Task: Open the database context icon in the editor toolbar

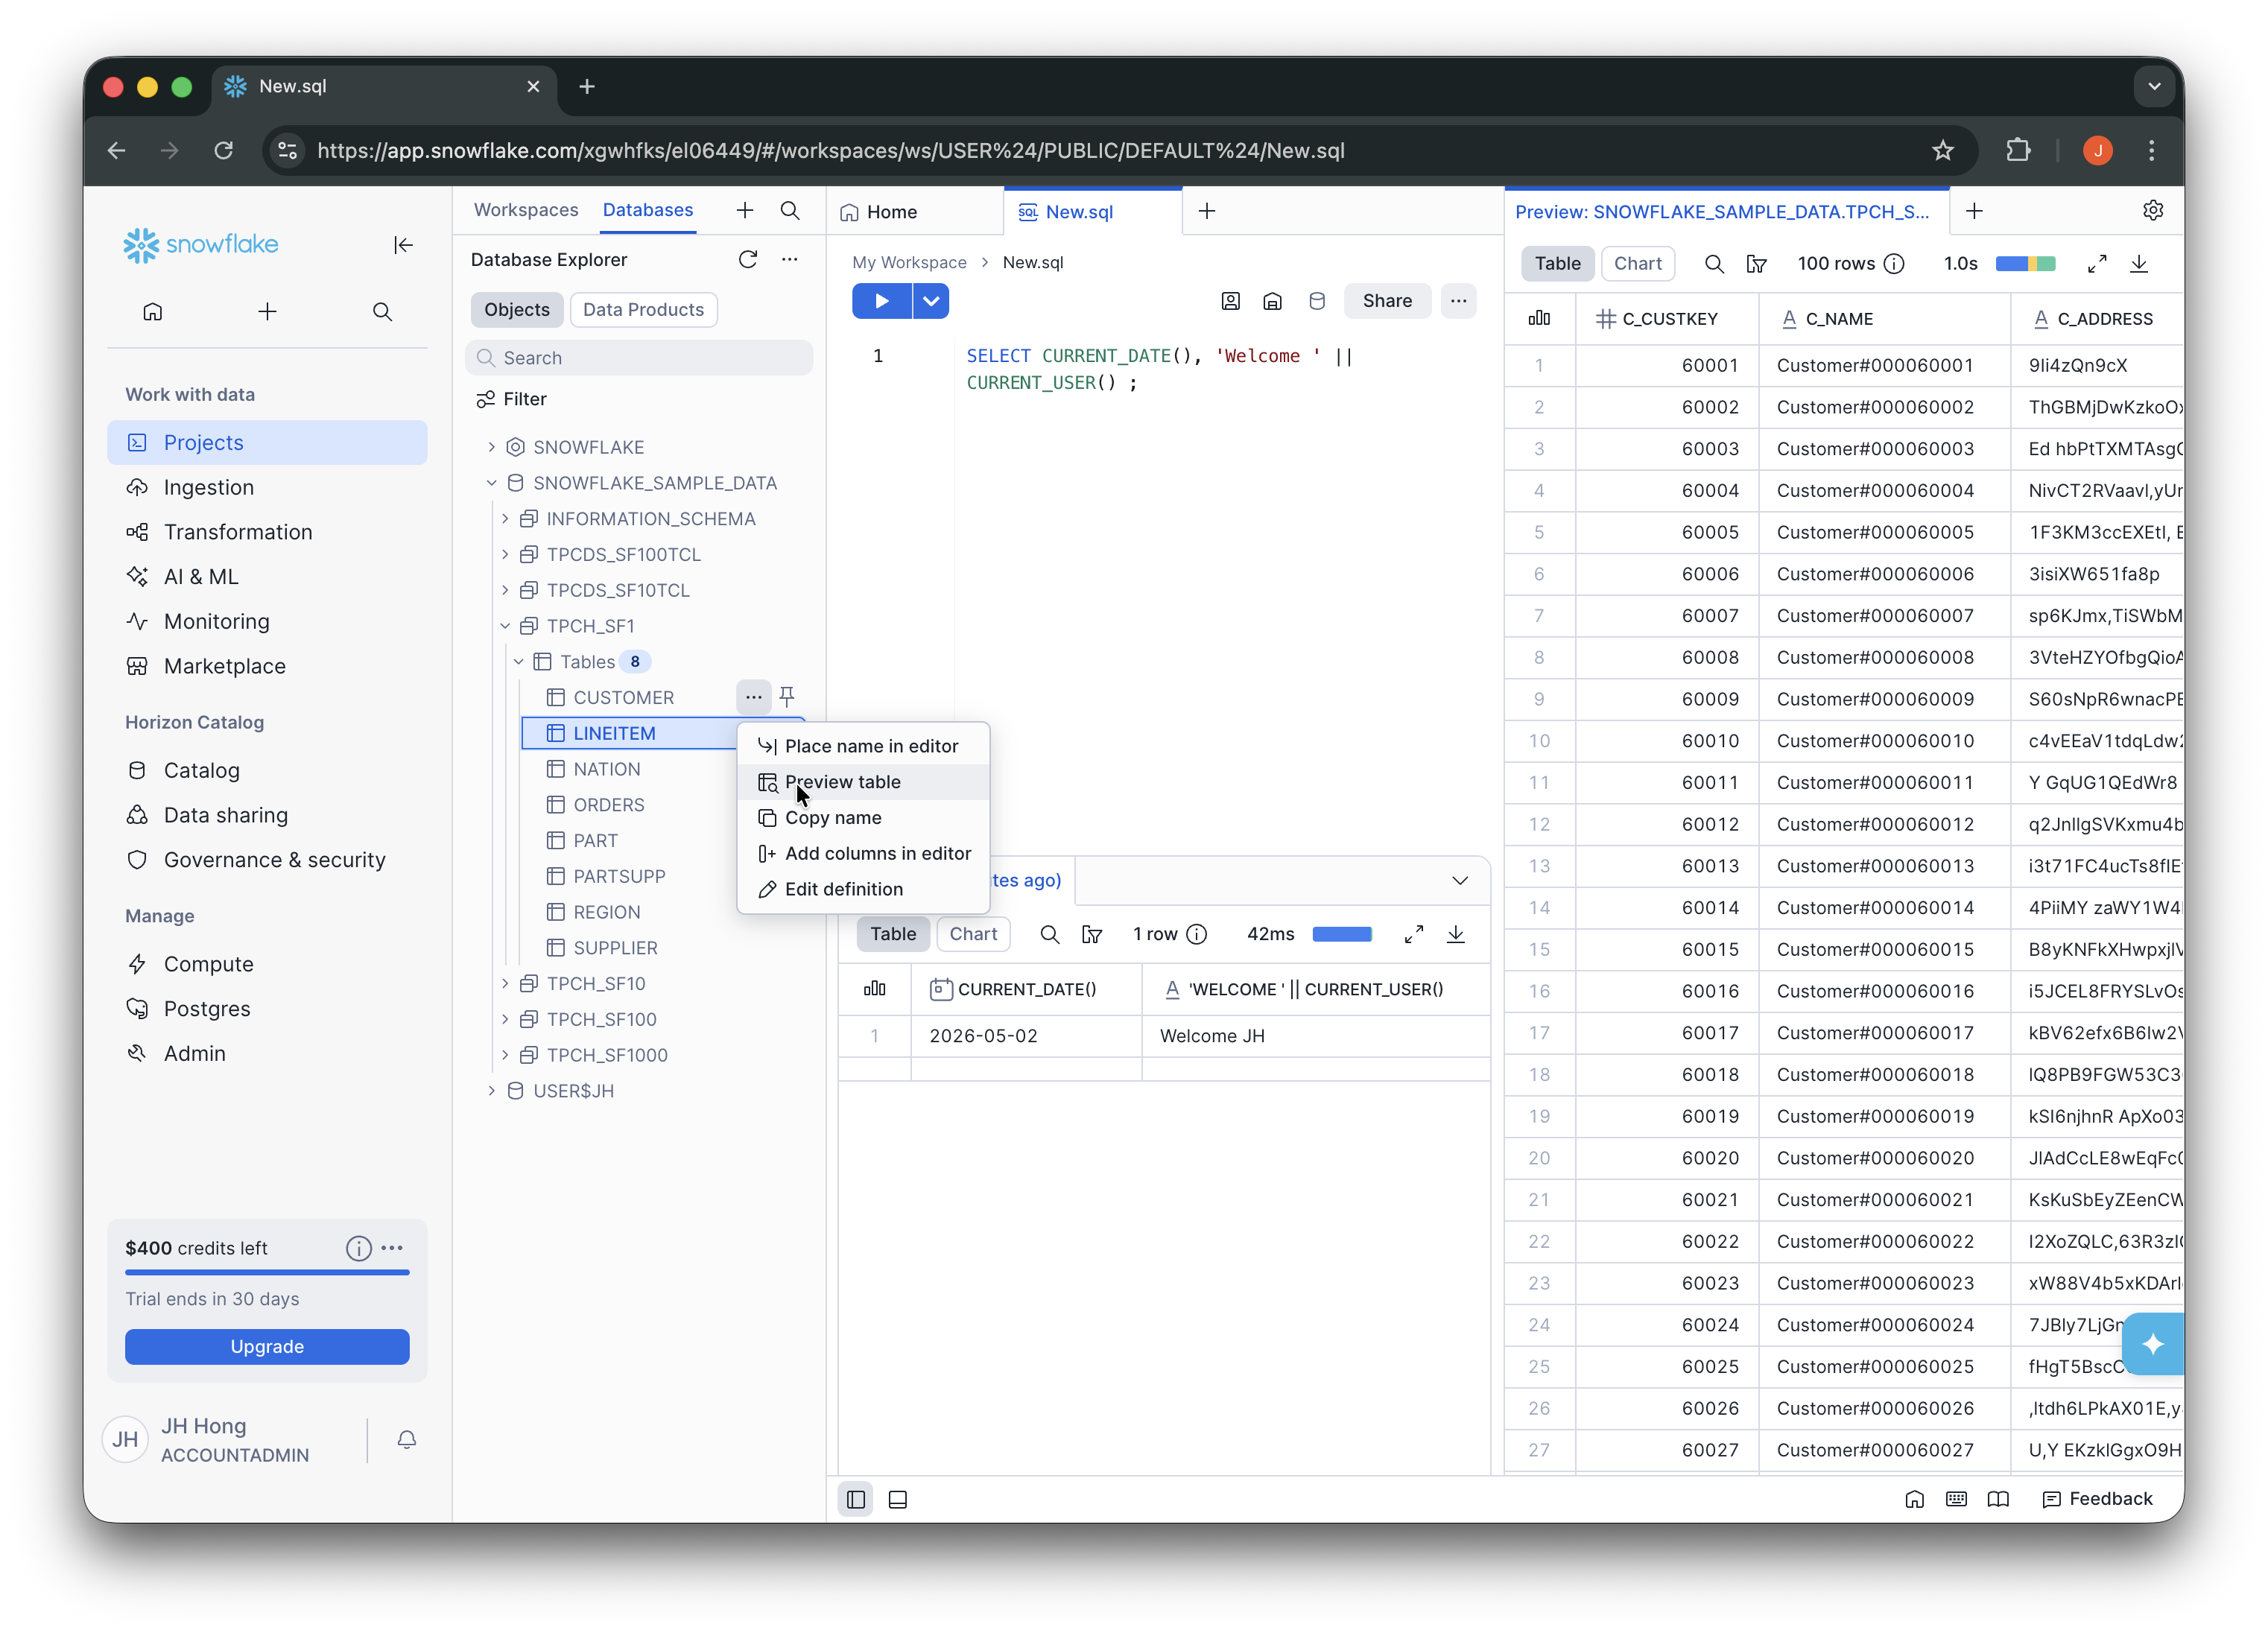Action: tap(1317, 301)
